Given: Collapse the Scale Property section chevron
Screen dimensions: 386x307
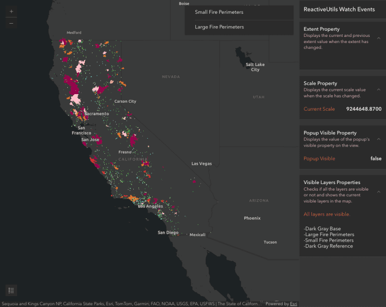Looking at the screenshot, I should coord(378,89).
